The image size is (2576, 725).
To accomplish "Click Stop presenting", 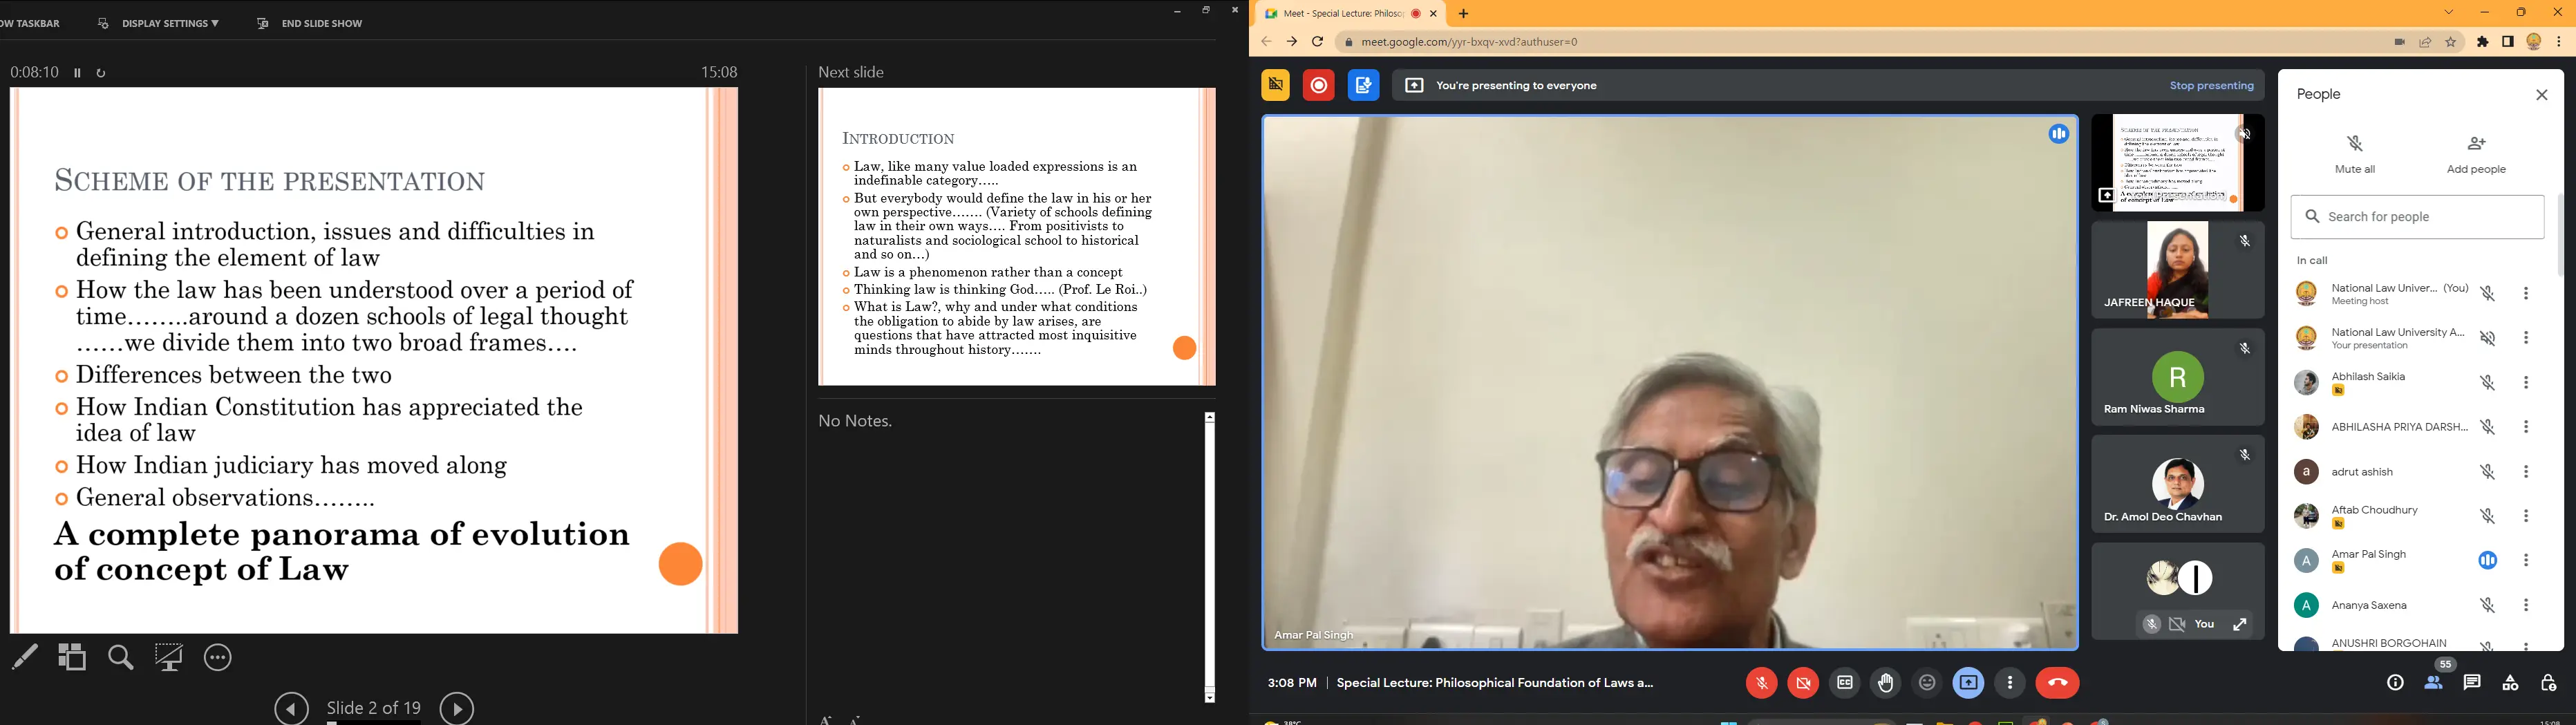I will (x=2210, y=86).
